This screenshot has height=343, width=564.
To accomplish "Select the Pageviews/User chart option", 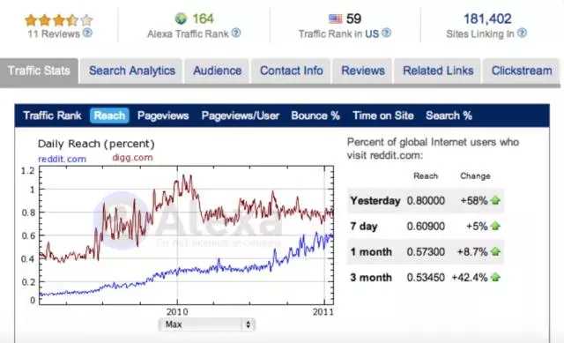I will [x=241, y=116].
